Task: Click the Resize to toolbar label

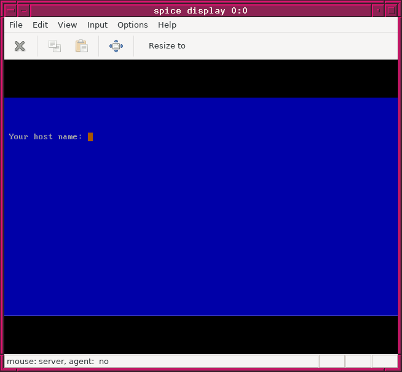Action: point(167,46)
